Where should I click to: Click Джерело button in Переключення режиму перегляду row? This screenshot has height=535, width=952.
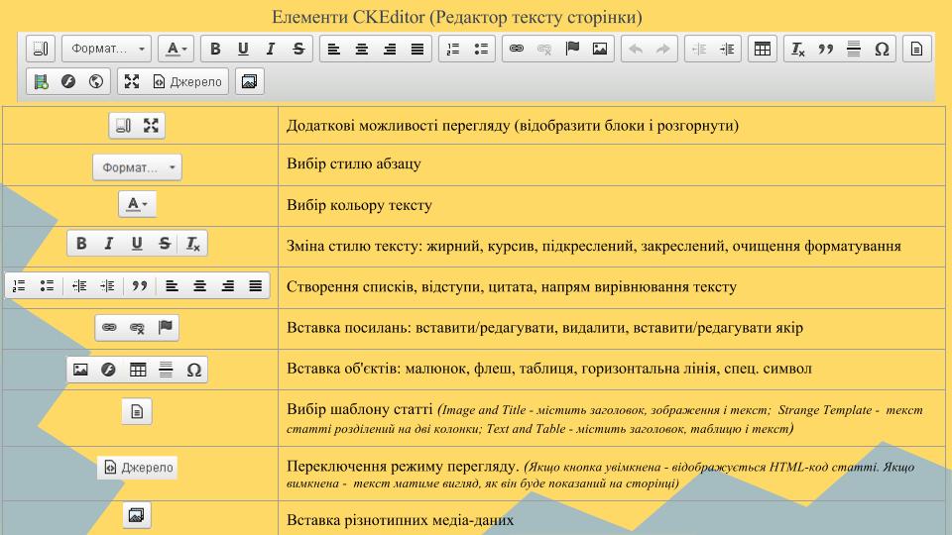(137, 468)
